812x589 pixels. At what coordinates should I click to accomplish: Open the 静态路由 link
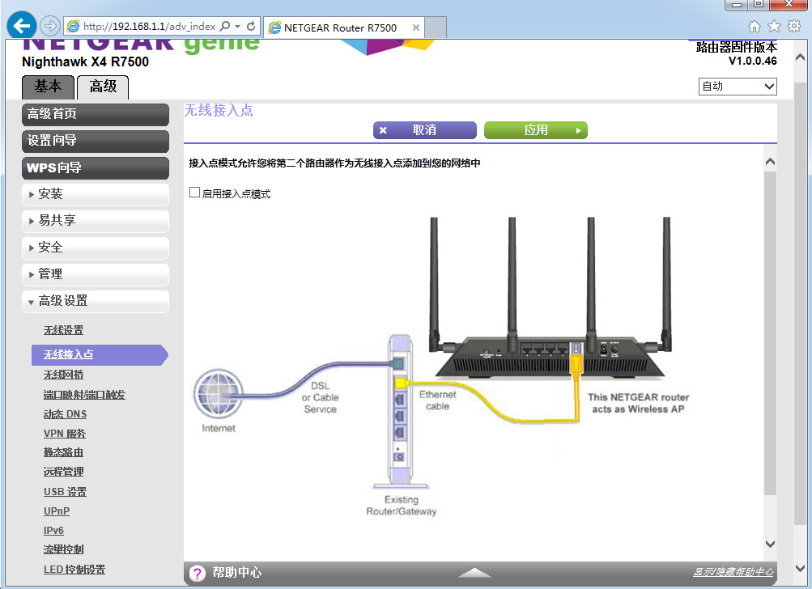pos(63,452)
